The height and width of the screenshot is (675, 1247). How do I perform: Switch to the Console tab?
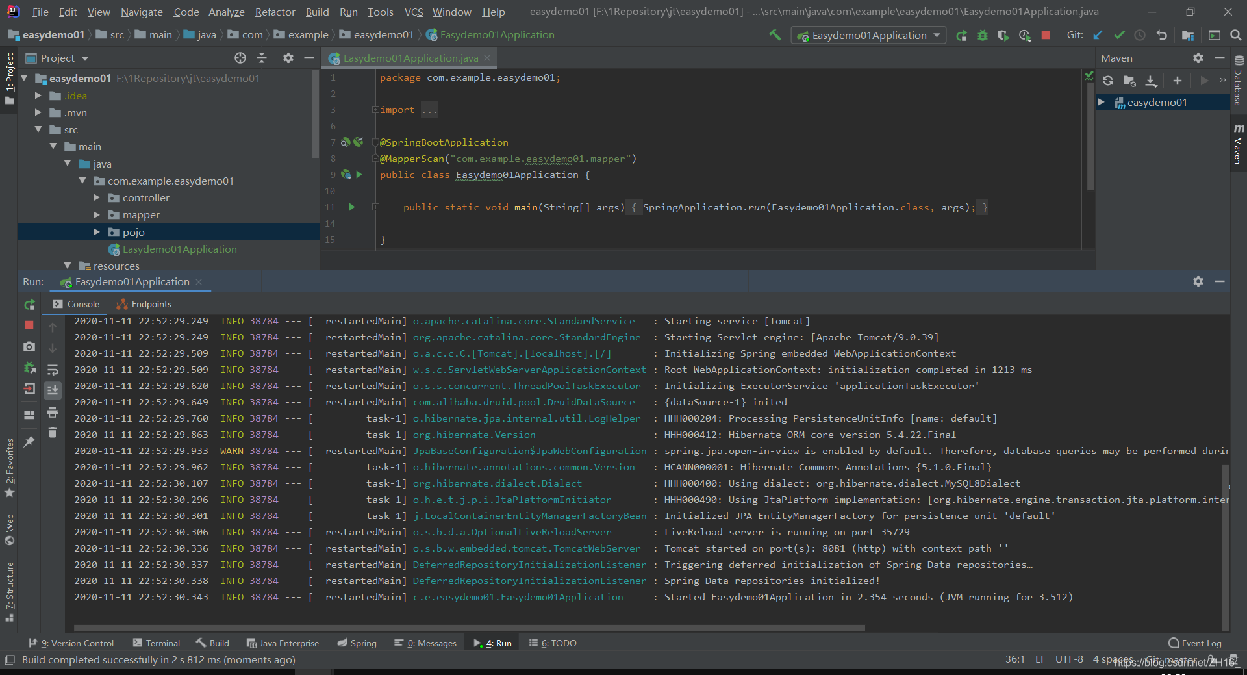[x=76, y=304]
